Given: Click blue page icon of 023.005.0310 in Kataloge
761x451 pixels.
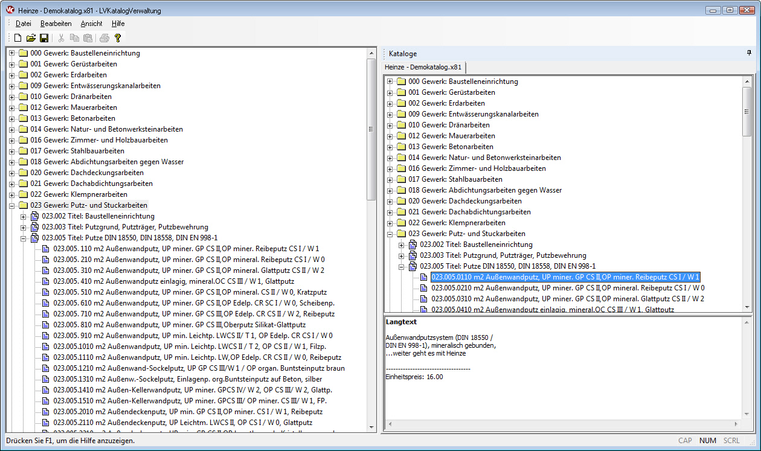Looking at the screenshot, I should point(425,299).
